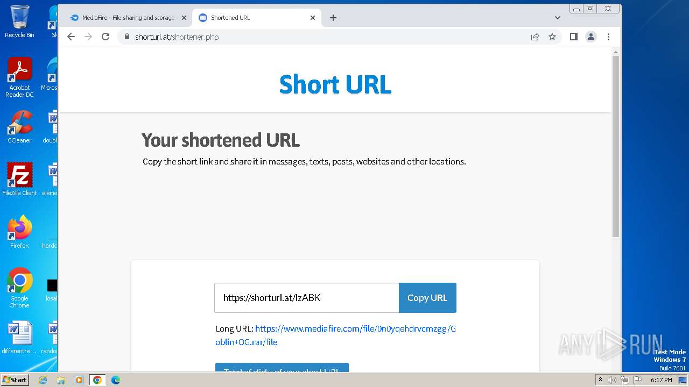Click the forward navigation arrow
This screenshot has width=689, height=387.
point(88,37)
